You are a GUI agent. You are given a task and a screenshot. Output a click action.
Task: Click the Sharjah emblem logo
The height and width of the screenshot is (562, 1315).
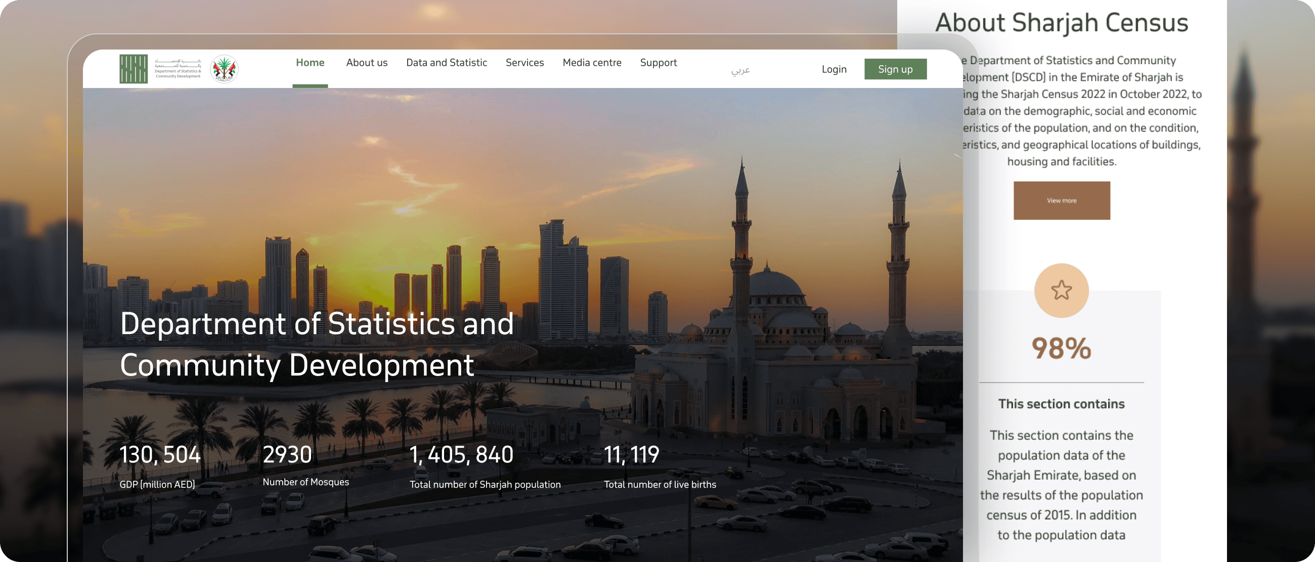click(224, 69)
